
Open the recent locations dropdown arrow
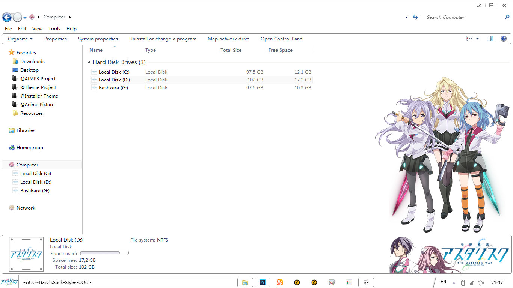pos(25,17)
